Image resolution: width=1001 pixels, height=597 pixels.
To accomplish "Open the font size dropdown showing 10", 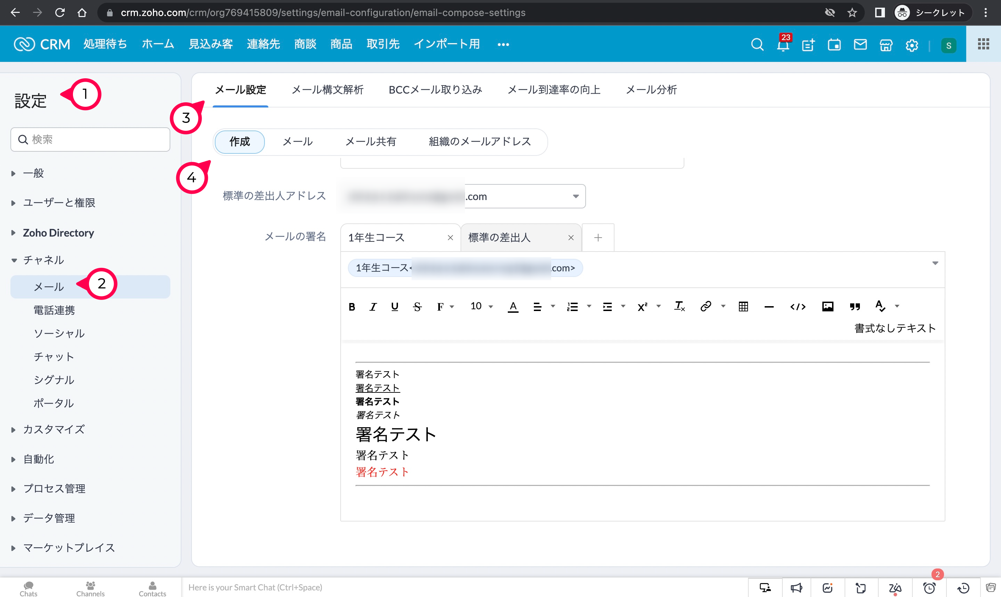I will pyautogui.click(x=481, y=306).
